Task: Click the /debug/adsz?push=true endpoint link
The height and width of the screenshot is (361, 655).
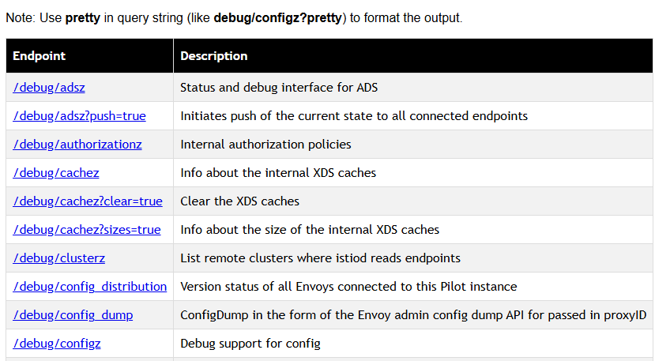Action: tap(79, 116)
